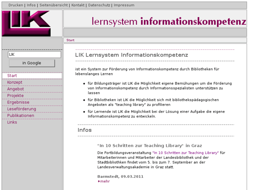Click the heading 'LIK Lernsystem Informationskompetenz'
This screenshot has width=253, height=190.
point(132,55)
